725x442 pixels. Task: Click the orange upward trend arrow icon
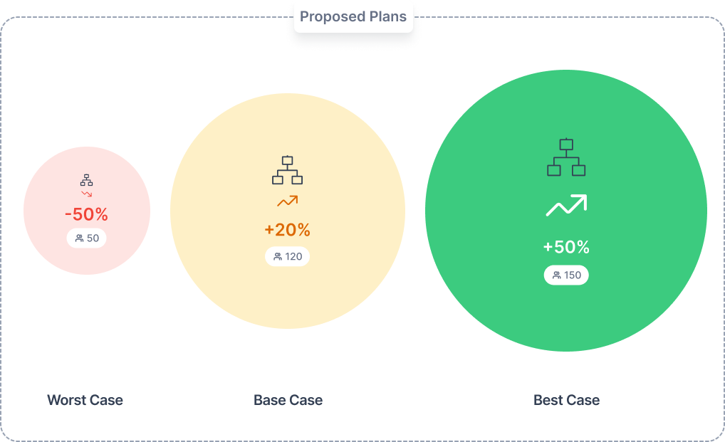coord(287,201)
